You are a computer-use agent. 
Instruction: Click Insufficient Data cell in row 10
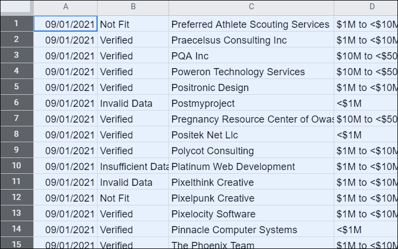[133, 166]
